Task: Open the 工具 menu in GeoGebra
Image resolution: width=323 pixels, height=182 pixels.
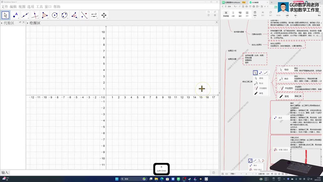Action: click(x=39, y=7)
